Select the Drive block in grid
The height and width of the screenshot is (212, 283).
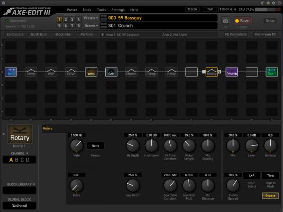pyautogui.click(x=71, y=72)
